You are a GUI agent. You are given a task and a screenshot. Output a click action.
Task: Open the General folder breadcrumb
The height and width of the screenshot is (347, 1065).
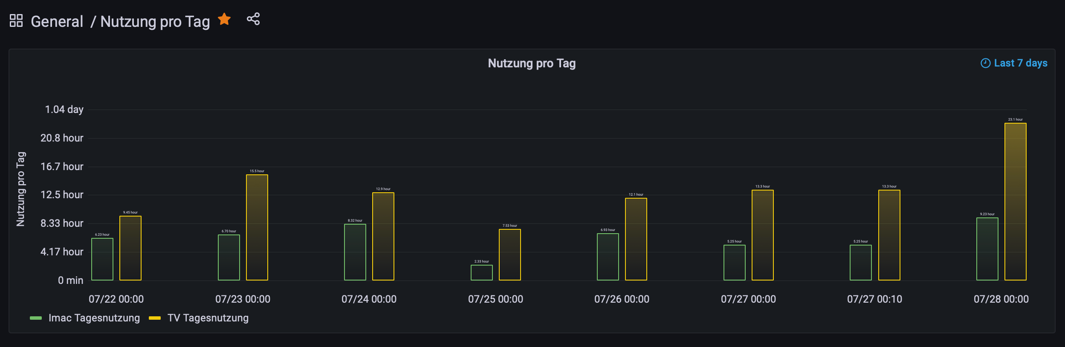57,21
